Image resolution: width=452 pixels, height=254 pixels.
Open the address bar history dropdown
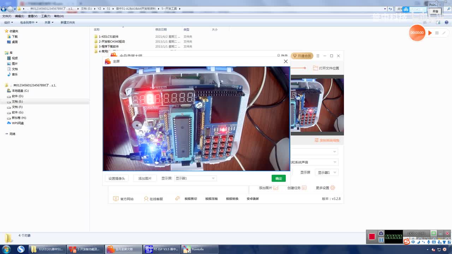[x=385, y=9]
